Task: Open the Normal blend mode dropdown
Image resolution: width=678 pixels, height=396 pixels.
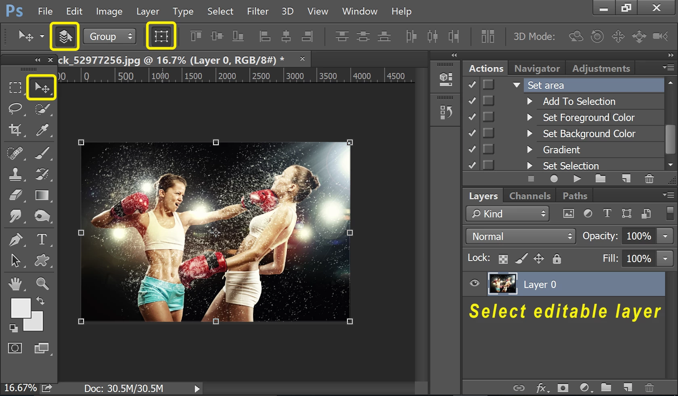Action: click(521, 236)
